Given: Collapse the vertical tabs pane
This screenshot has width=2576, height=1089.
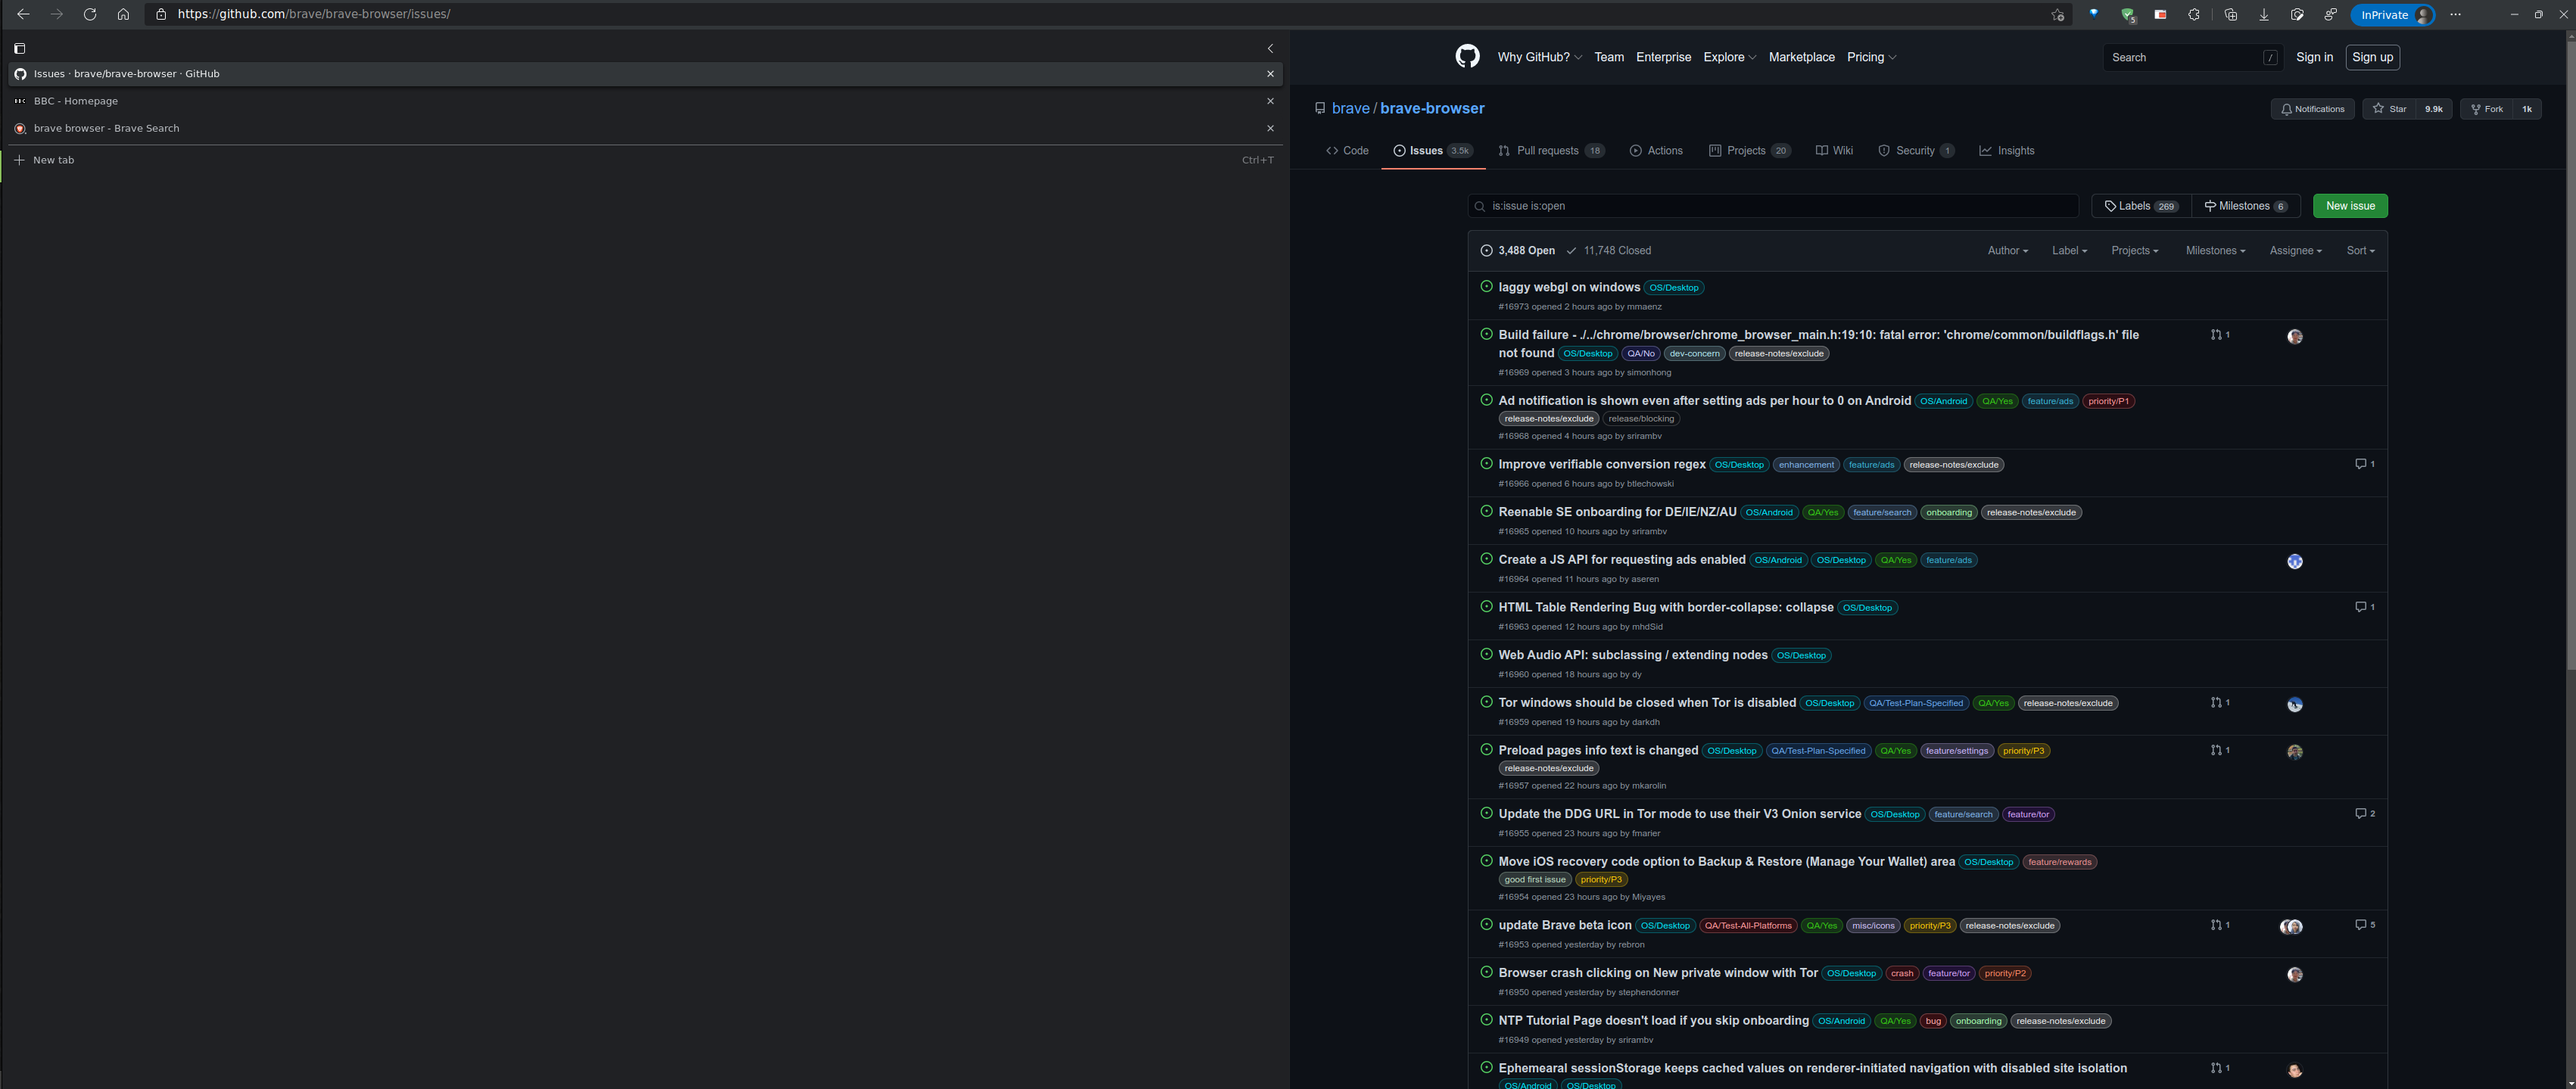Looking at the screenshot, I should click(1270, 48).
